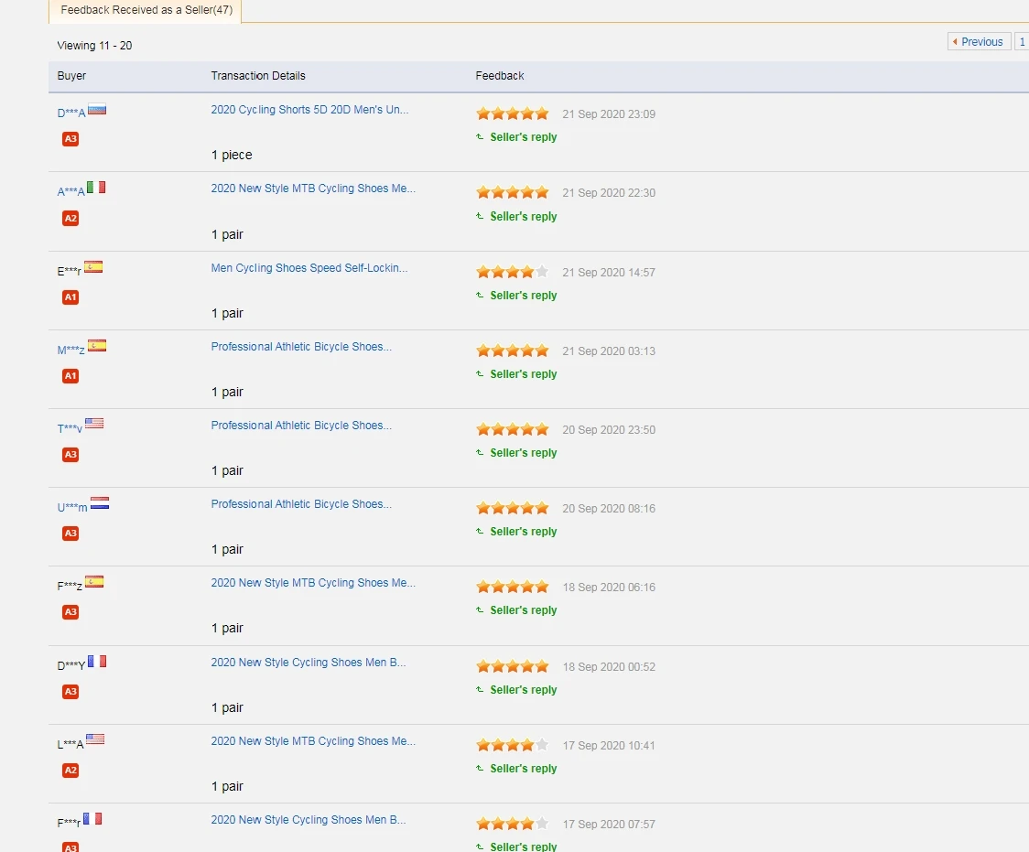1029x852 pixels.
Task: Click the flag icon next to buyer D***A
Action: 97,110
